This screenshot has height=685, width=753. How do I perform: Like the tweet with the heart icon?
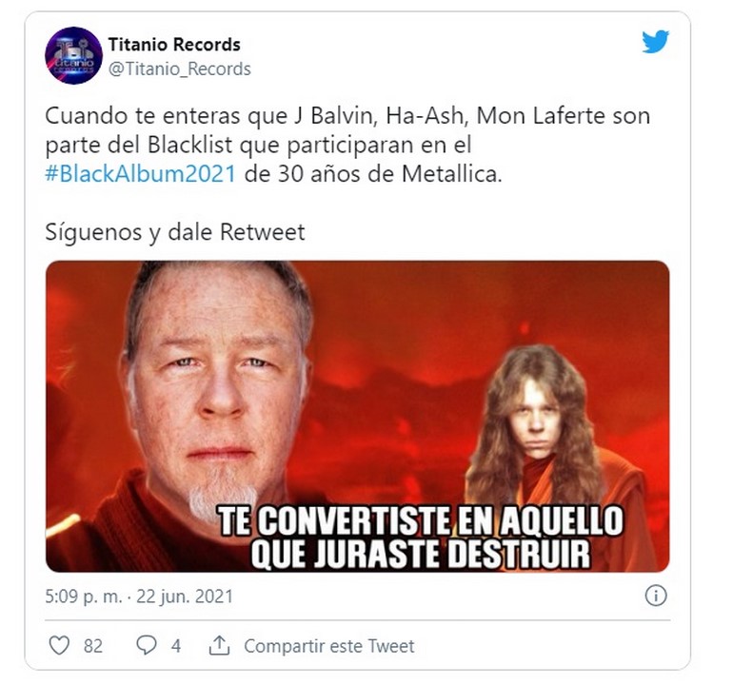(x=60, y=645)
